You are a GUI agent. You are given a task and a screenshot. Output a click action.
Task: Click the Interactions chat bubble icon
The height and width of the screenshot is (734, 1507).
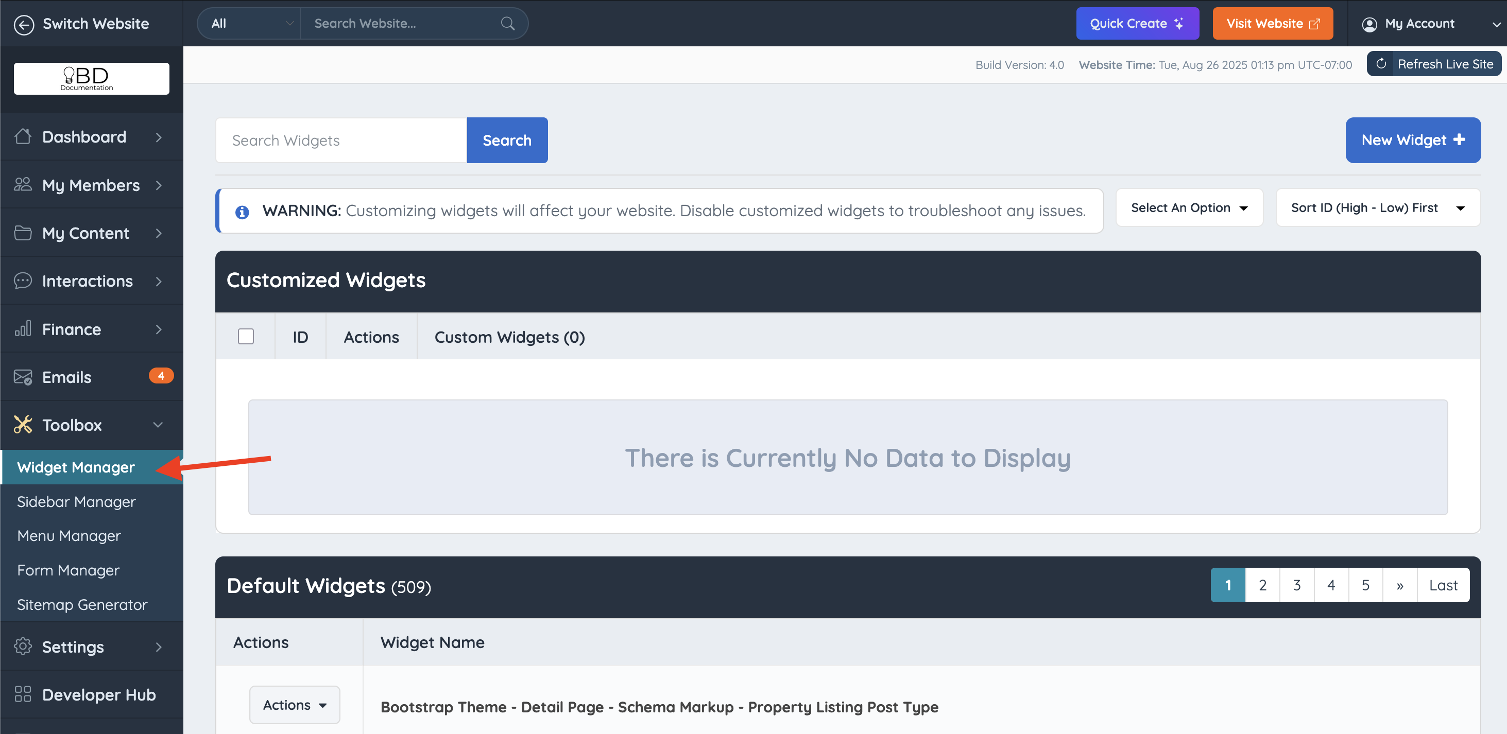click(23, 281)
